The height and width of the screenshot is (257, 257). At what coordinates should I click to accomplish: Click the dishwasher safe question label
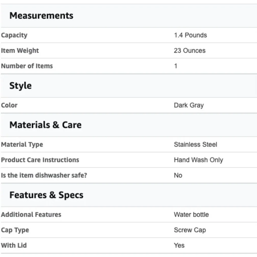coord(44,175)
